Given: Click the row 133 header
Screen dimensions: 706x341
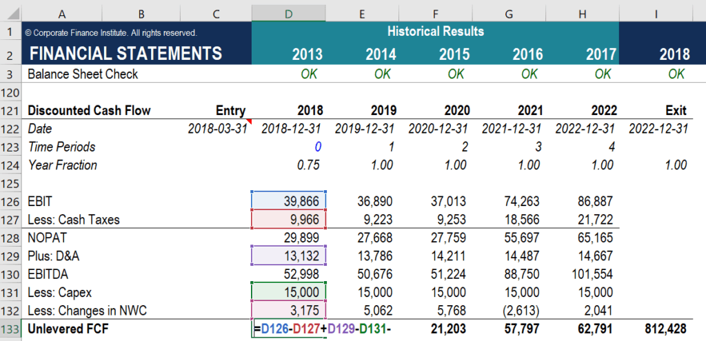Looking at the screenshot, I should [10, 329].
